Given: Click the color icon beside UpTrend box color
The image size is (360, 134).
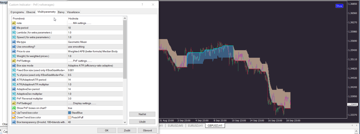Looking at the screenshot, I should [14, 113].
